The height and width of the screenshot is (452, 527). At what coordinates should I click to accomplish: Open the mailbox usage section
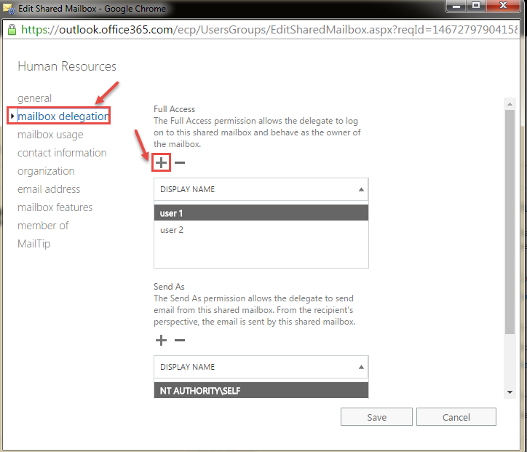point(50,135)
